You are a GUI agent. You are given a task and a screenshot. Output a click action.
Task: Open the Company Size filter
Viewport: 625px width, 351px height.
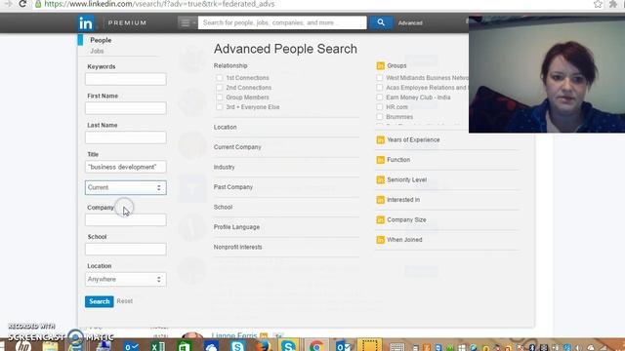tap(406, 219)
